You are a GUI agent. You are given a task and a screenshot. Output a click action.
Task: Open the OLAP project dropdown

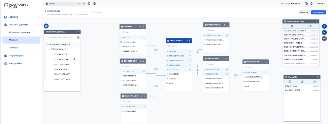[63, 3]
